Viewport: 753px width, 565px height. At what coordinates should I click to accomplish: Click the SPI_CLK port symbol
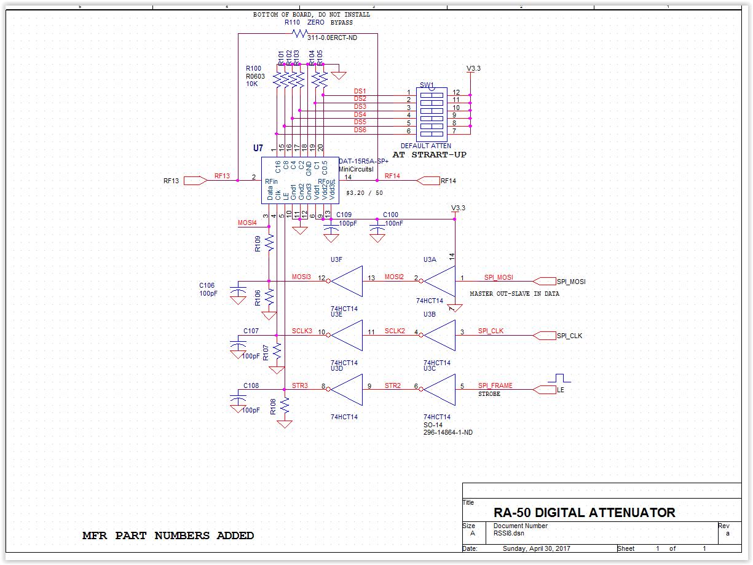click(x=544, y=336)
